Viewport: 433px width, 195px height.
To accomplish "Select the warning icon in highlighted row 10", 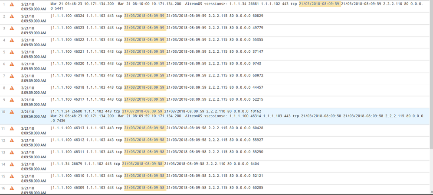I will [12, 112].
